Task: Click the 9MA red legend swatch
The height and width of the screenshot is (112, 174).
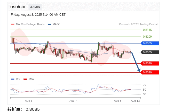Action: (25, 79)
